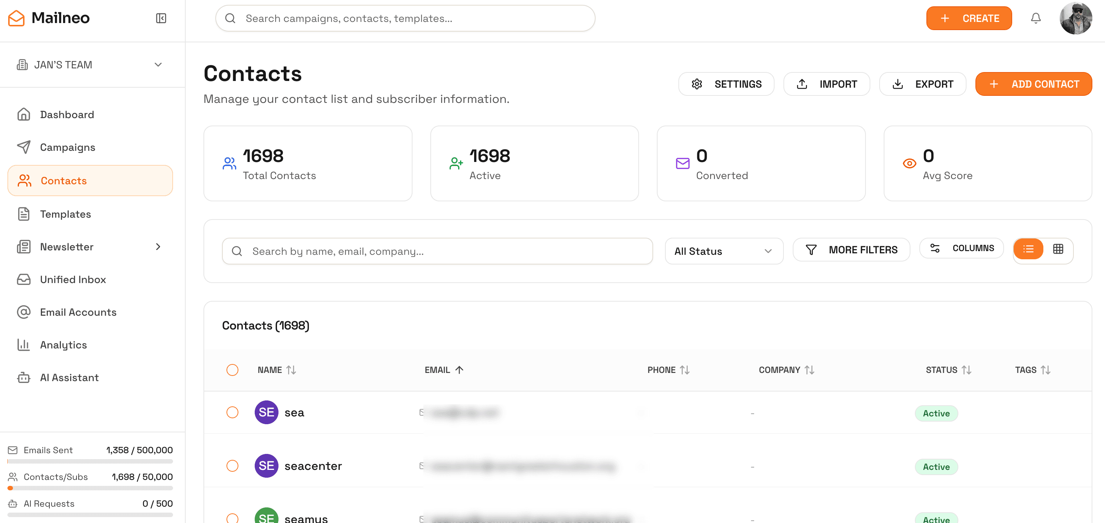The height and width of the screenshot is (523, 1105).
Task: Click the Import button
Action: (x=827, y=84)
